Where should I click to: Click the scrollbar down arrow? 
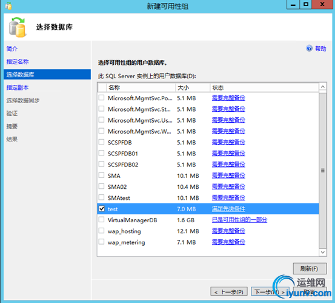tap(323, 252)
